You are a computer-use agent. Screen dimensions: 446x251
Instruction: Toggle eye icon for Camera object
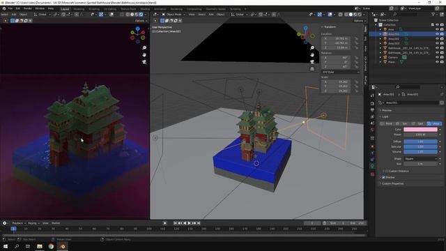tap(437, 57)
